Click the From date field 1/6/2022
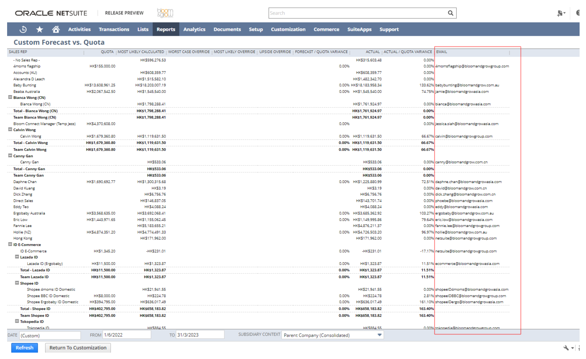Image resolution: width=586 pixels, height=359 pixels. click(x=127, y=335)
